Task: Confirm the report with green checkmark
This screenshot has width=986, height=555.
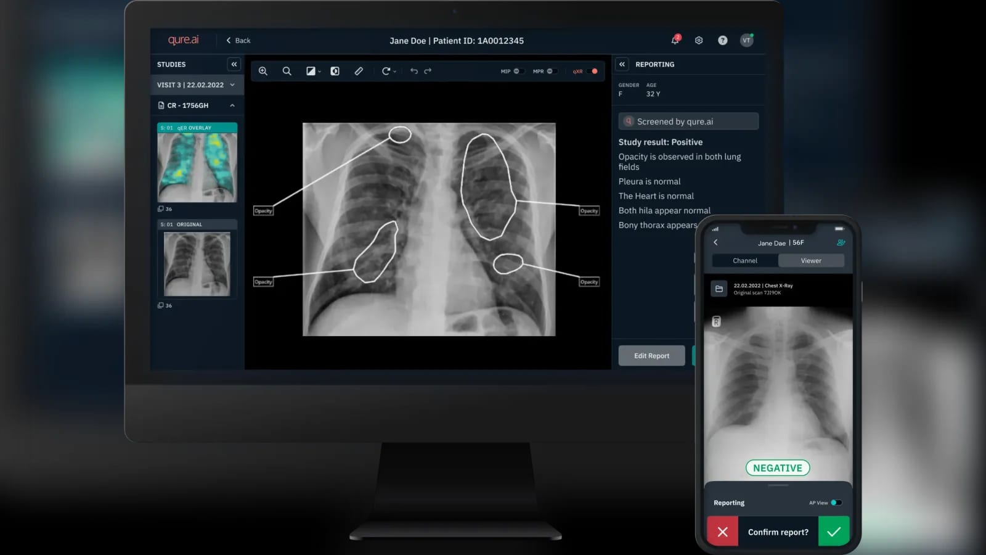Action: coord(834,532)
